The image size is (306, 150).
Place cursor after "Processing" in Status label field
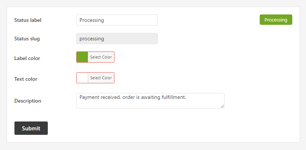point(104,20)
